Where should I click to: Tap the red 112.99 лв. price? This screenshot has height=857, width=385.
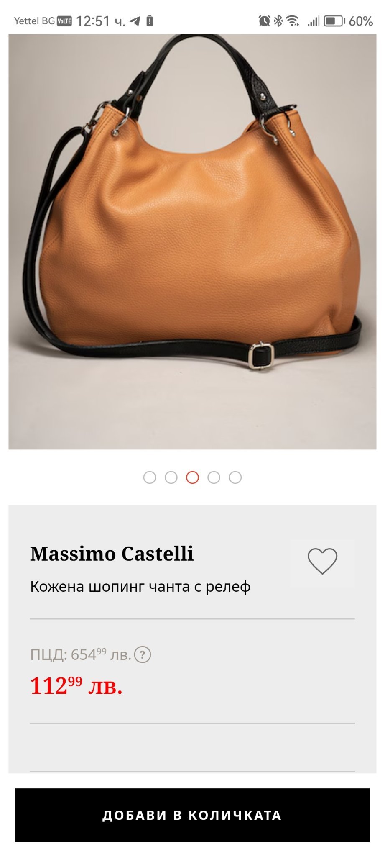76,686
